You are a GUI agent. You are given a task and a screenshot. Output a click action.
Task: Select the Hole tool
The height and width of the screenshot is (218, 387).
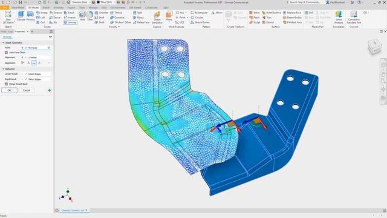click(x=82, y=16)
